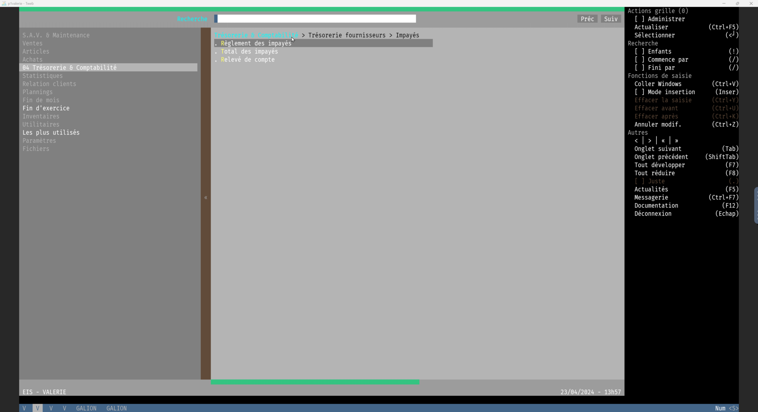Click the single > navigation arrow
The height and width of the screenshot is (412, 758).
[650, 141]
